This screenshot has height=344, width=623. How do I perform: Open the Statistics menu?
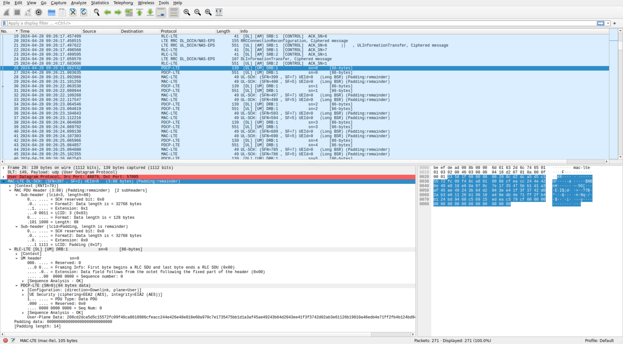[x=100, y=3]
